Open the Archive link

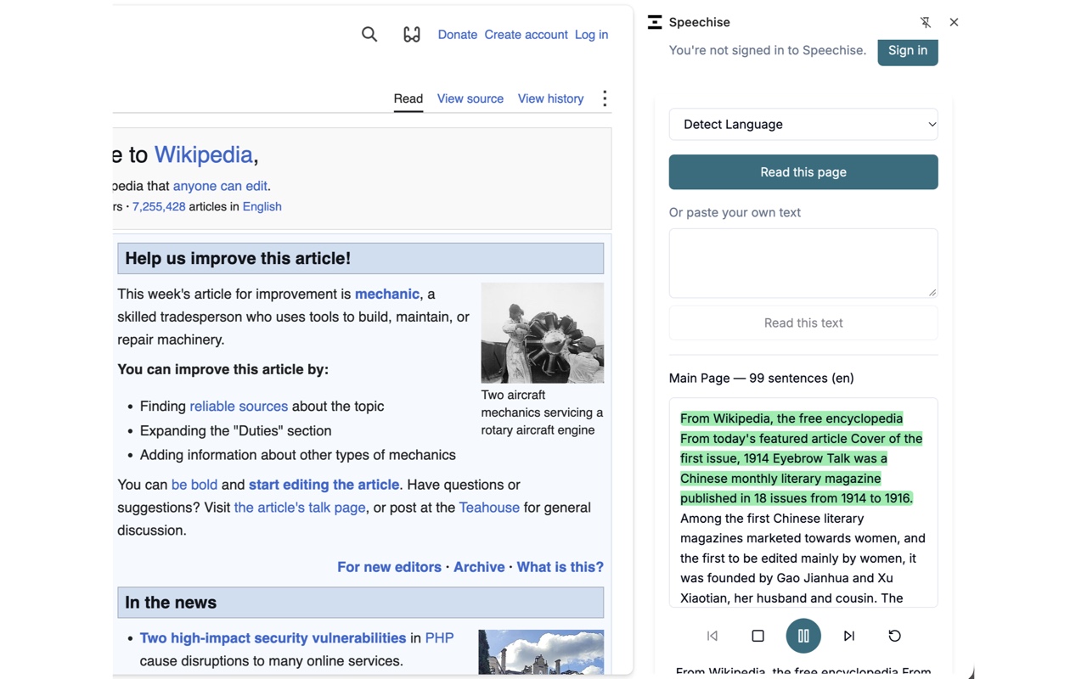pos(479,567)
